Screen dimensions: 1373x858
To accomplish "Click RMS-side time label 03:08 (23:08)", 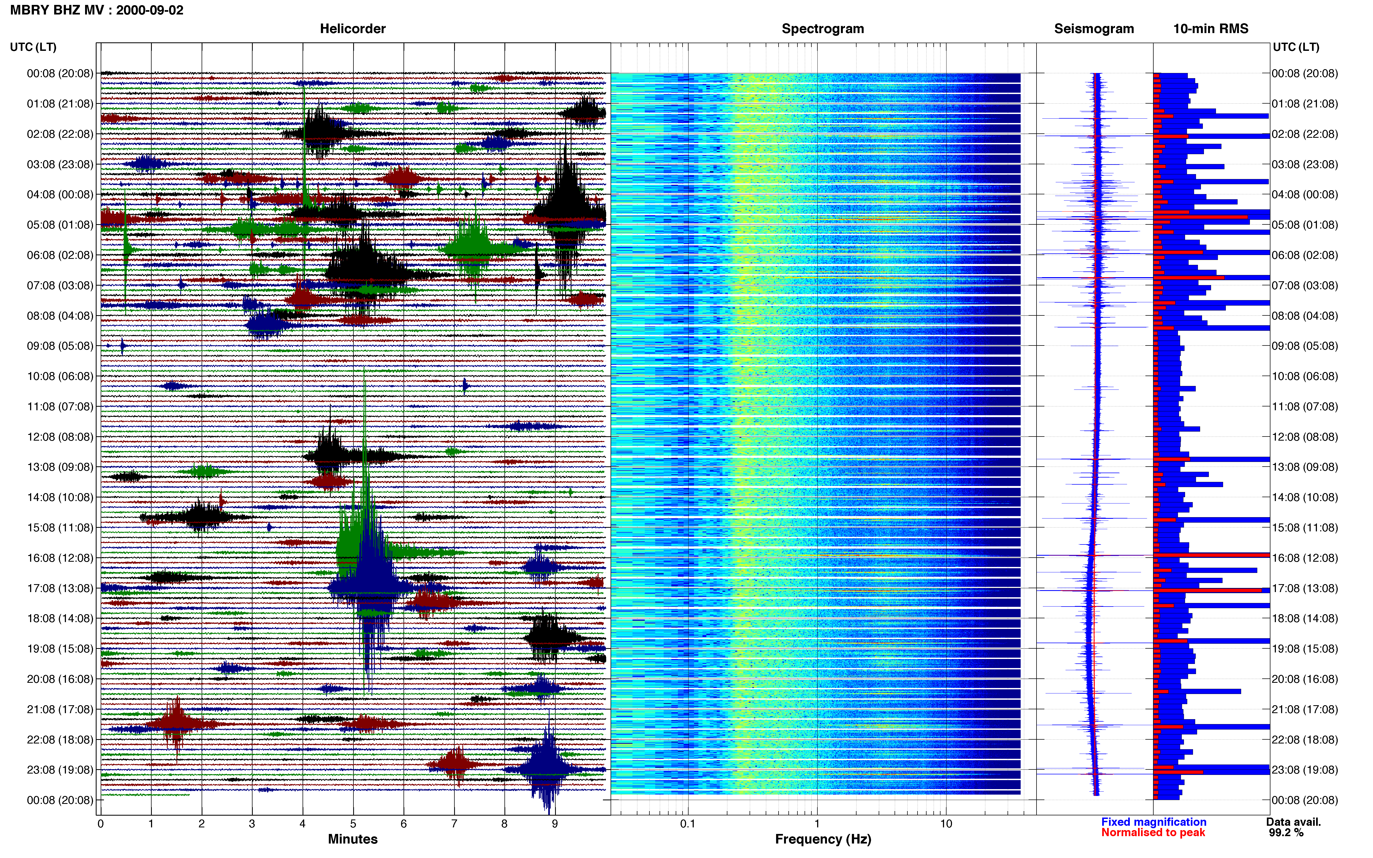I will pyautogui.click(x=1305, y=165).
